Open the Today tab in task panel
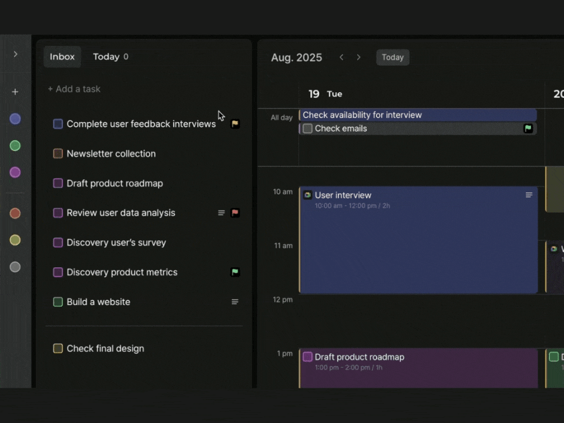Screen dimensions: 564x423 coord(106,57)
